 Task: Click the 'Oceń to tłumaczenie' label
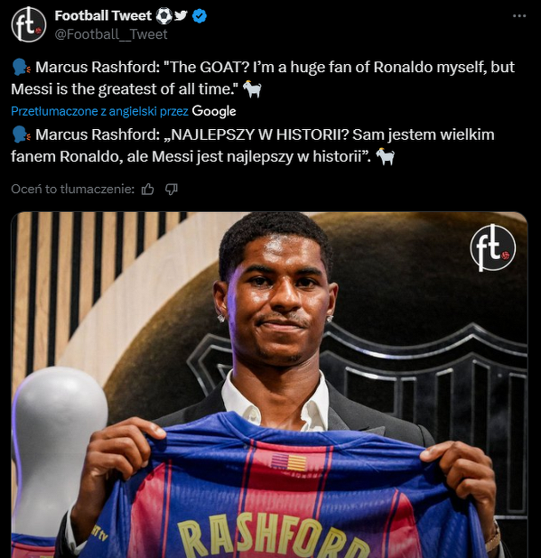[73, 189]
